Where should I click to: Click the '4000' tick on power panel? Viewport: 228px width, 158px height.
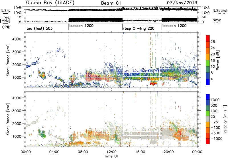pyautogui.click(x=17, y=39)
